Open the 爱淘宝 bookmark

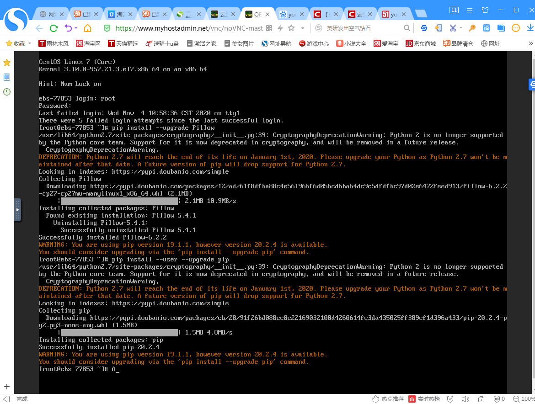point(386,43)
